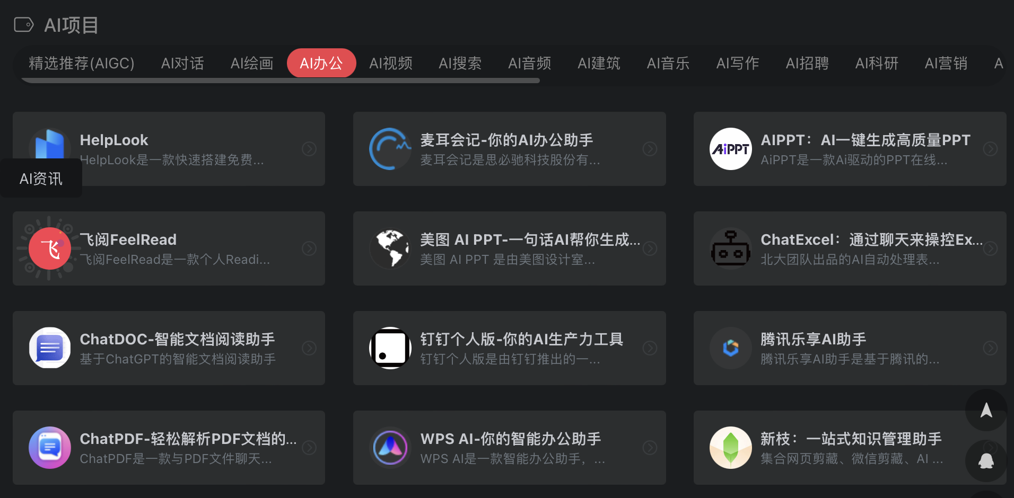The width and height of the screenshot is (1014, 498).
Task: Open arrow on the HelpLook card
Action: pos(309,149)
